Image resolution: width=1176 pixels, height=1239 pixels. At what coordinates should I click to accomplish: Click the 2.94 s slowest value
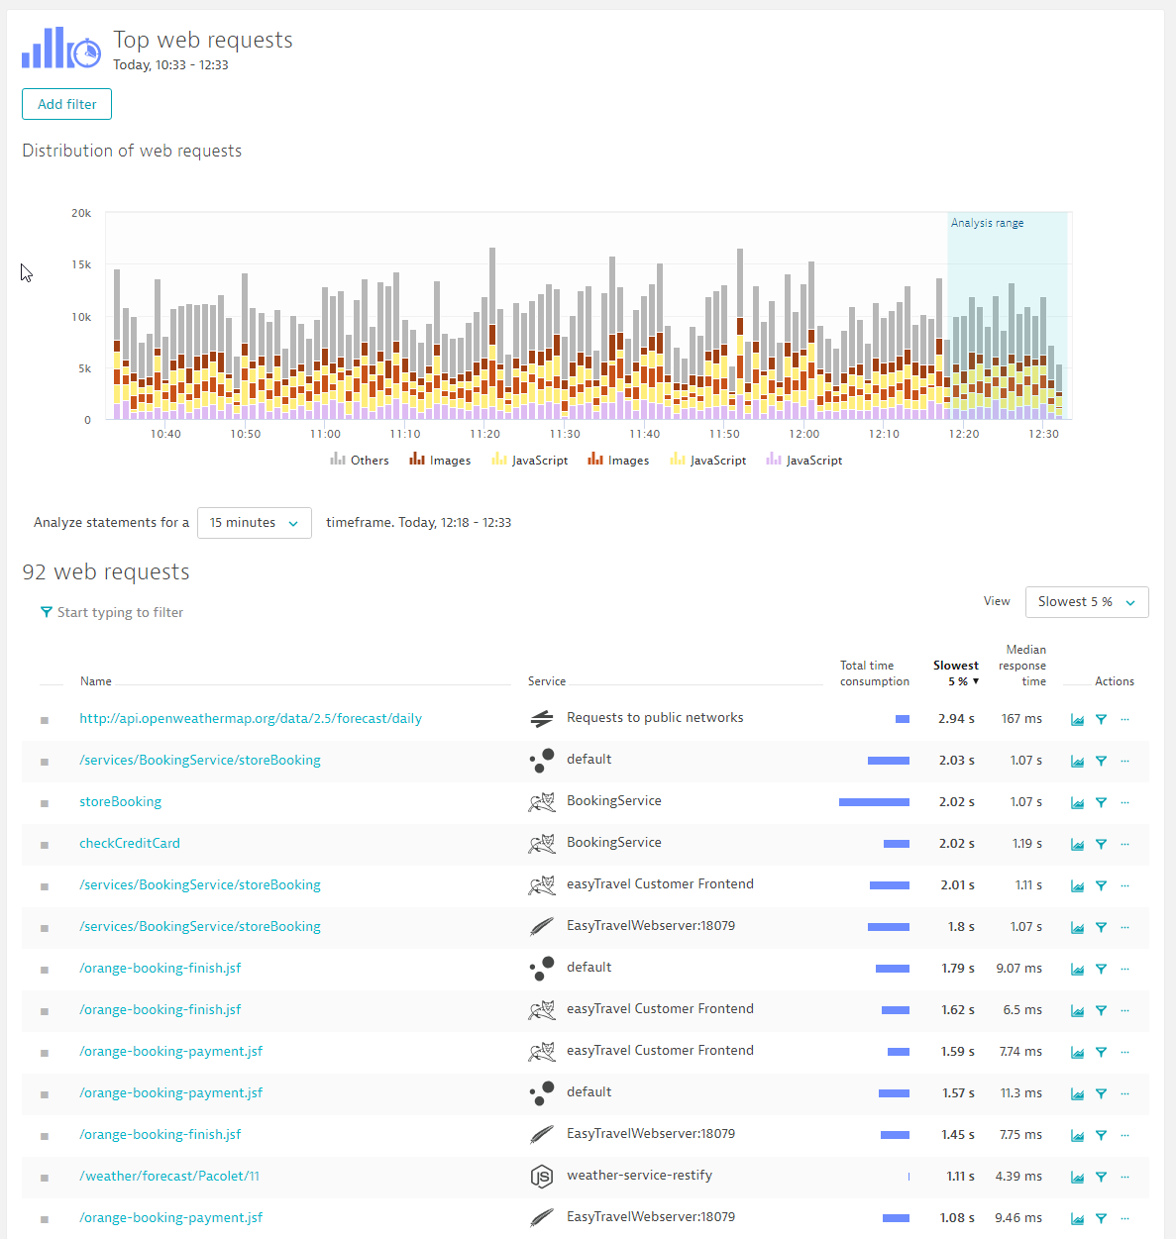point(956,719)
